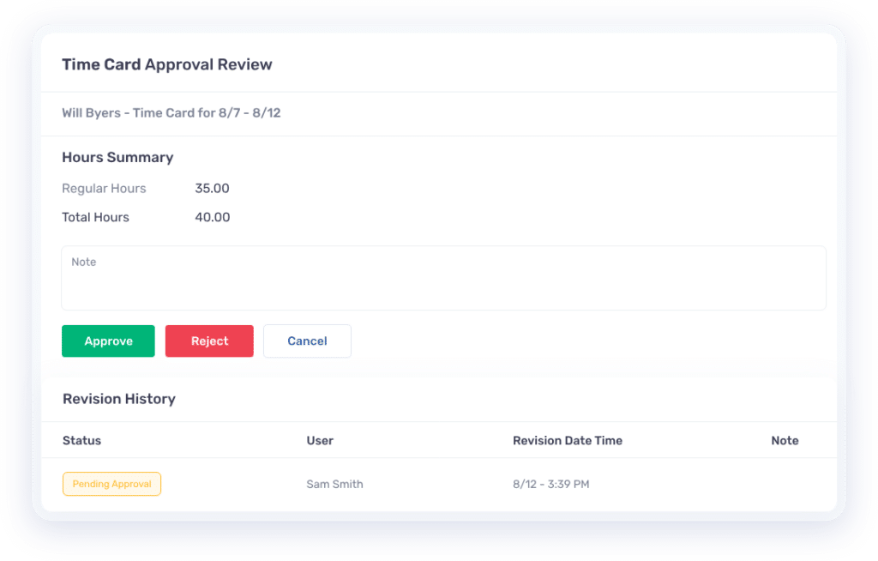Select the Regular Hours label
The height and width of the screenshot is (561, 878).
pos(104,189)
